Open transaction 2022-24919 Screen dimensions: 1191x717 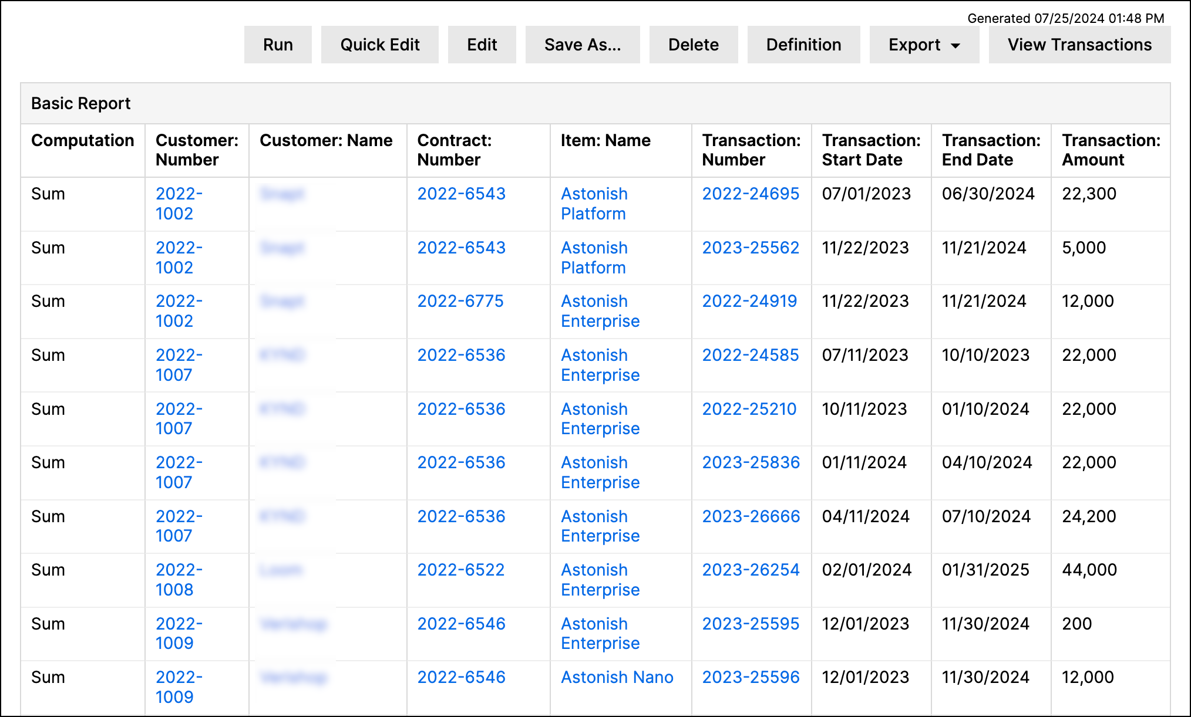point(749,301)
